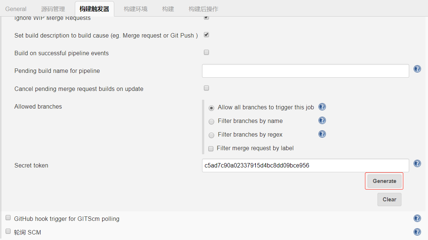Open help icon beside Filter branches by name
Screen dimensions: 428x240
[322, 121]
